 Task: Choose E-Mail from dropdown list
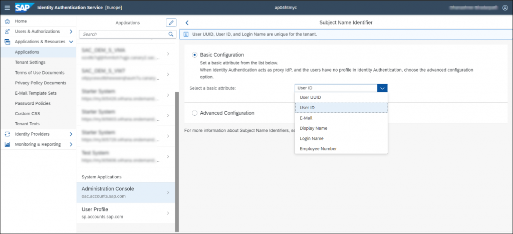point(341,118)
